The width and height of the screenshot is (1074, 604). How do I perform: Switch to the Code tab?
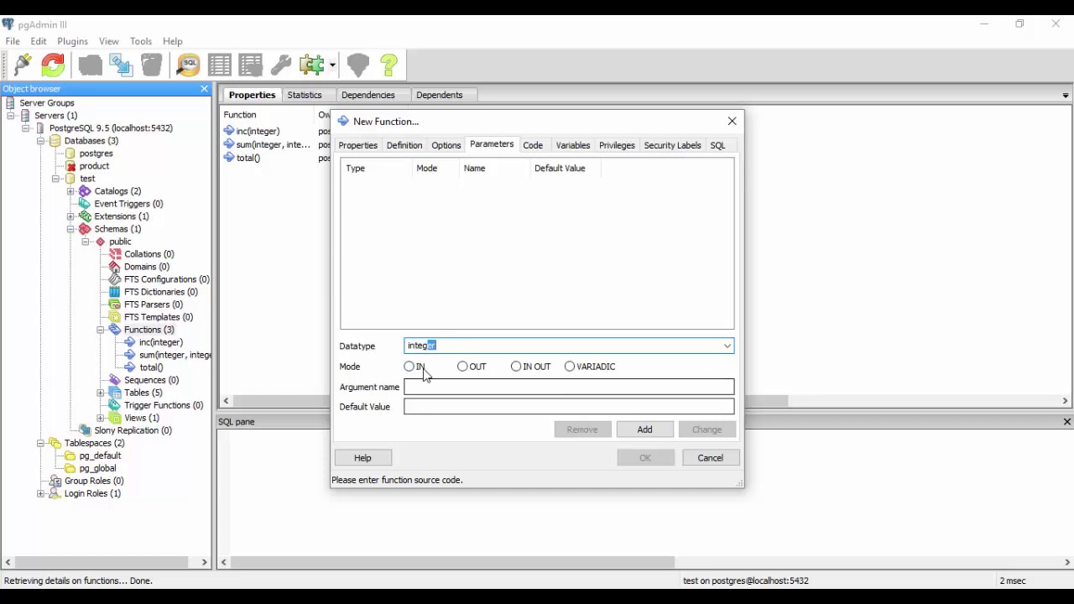[x=533, y=146]
